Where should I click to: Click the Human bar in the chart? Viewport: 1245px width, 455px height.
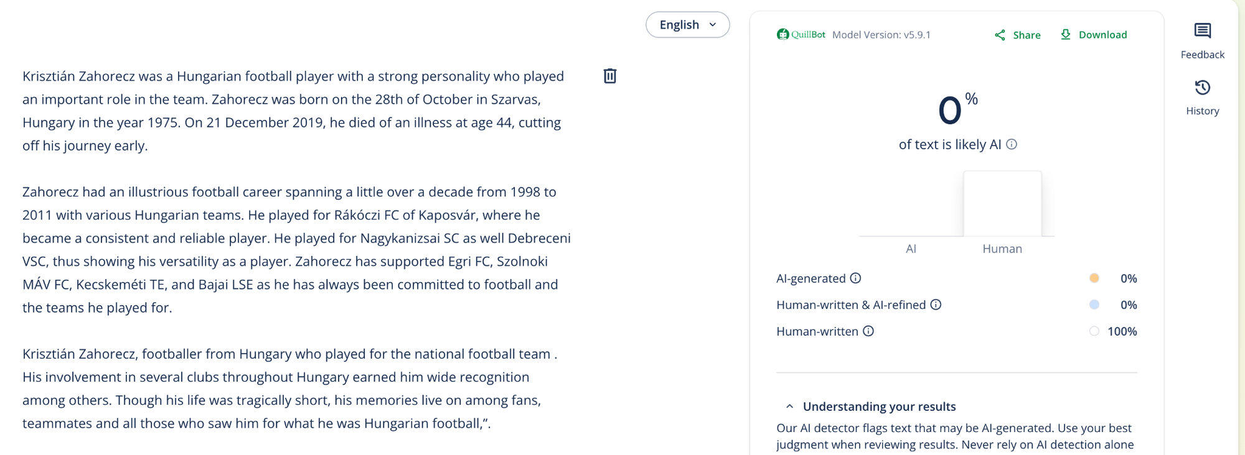tap(1002, 204)
